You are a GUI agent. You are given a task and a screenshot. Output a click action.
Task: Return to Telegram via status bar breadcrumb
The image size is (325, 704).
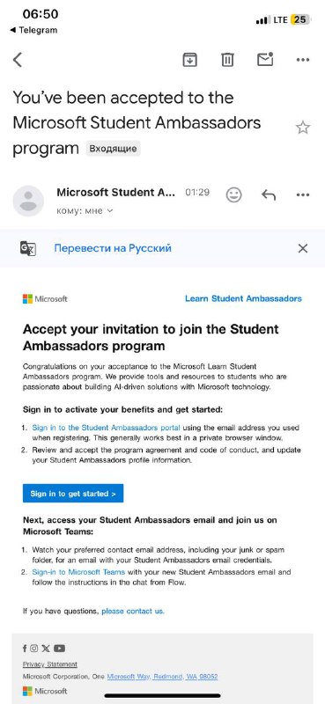[34, 30]
